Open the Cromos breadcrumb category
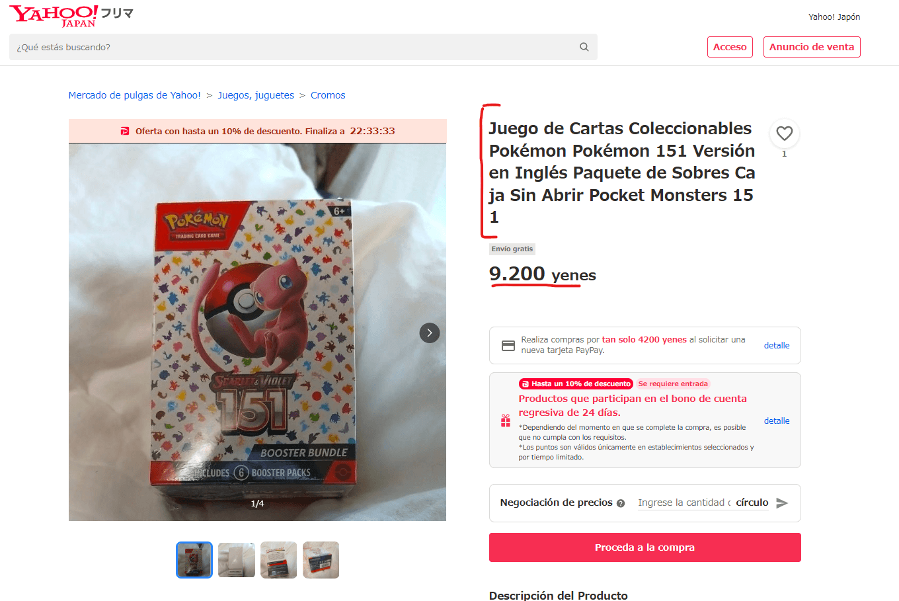The width and height of the screenshot is (899, 601). pos(328,95)
